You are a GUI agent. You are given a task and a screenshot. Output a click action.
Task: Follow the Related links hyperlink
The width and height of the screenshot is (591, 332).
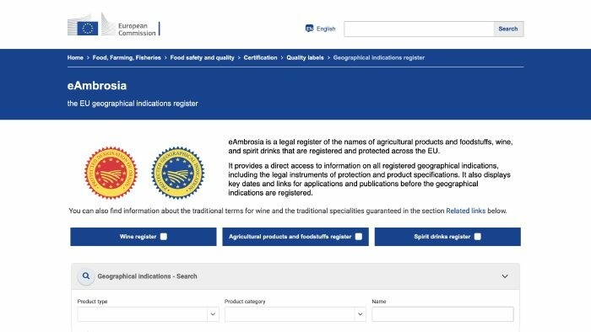coord(465,211)
